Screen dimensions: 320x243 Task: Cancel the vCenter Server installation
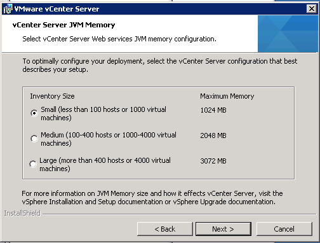(284, 229)
